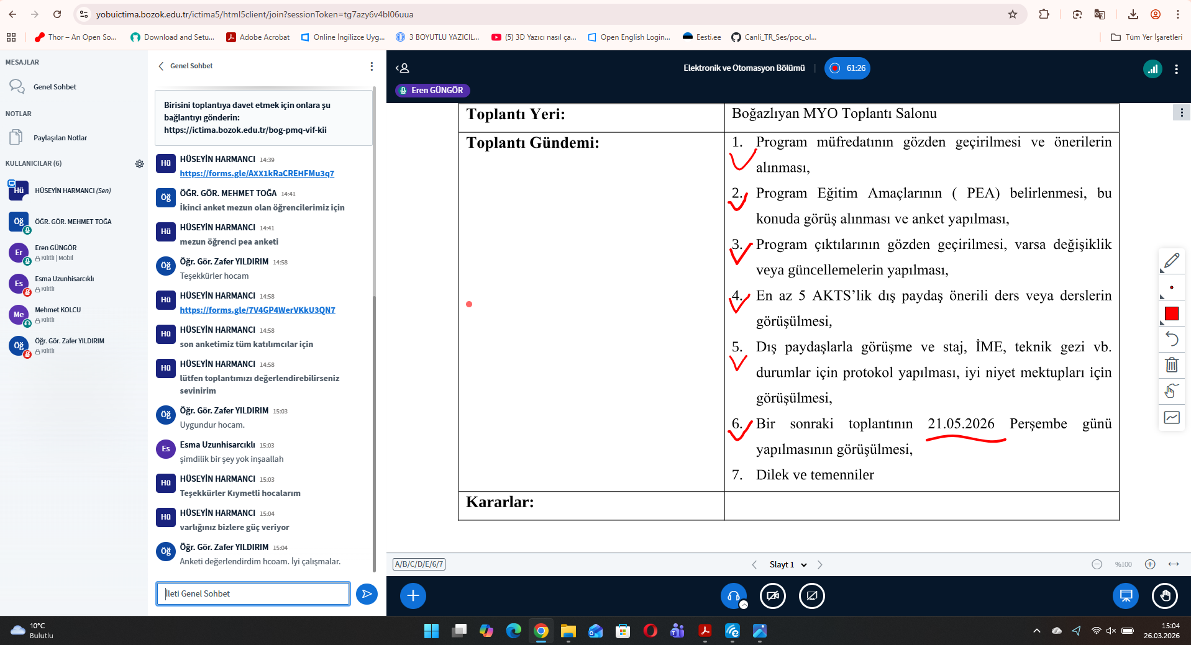
Task: Open Paylaşılan Notlar shared notes
Action: 60,138
